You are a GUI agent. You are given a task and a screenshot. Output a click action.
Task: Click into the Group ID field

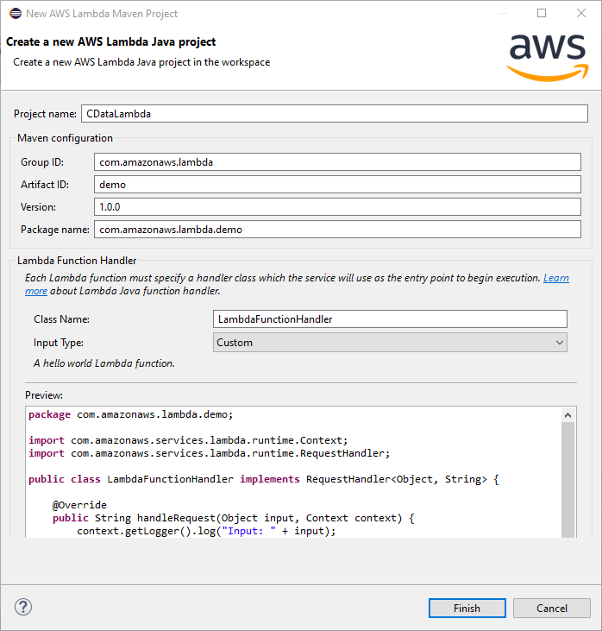click(x=337, y=161)
